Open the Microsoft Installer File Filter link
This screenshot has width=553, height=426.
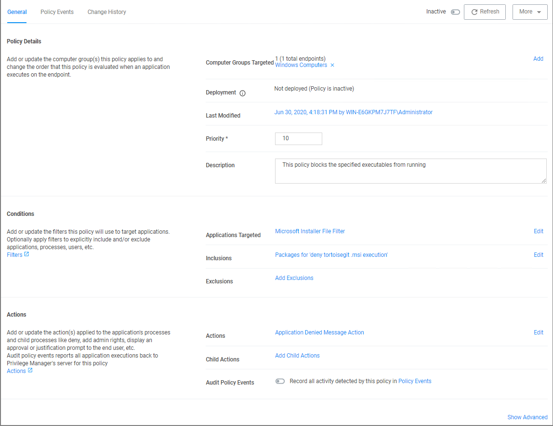310,231
